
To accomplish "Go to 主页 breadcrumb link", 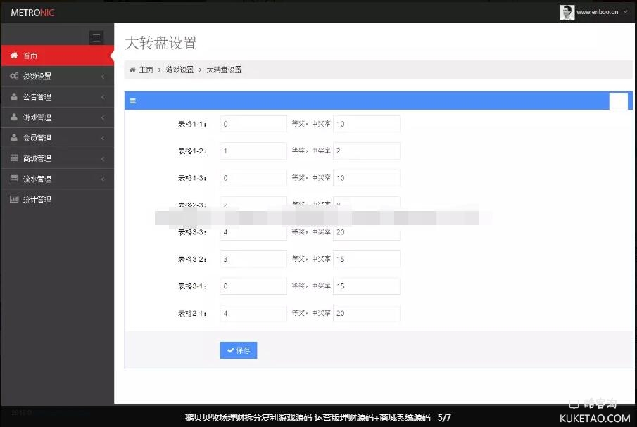I will [146, 70].
